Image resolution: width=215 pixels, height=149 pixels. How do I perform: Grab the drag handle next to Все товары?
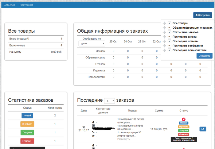[x=164, y=23]
